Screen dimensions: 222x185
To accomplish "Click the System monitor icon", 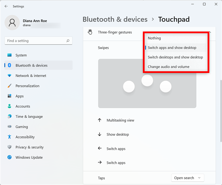I will coord(10,55).
